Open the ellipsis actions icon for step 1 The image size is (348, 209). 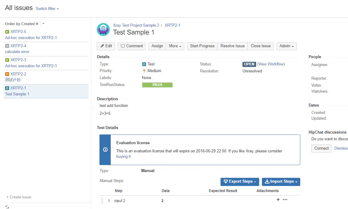click(x=285, y=200)
